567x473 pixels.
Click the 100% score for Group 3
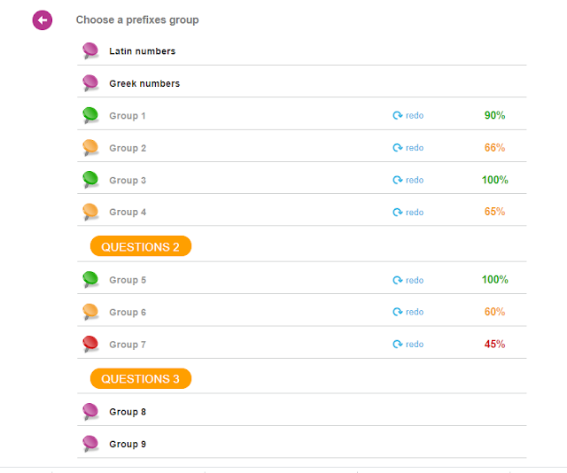tap(495, 180)
